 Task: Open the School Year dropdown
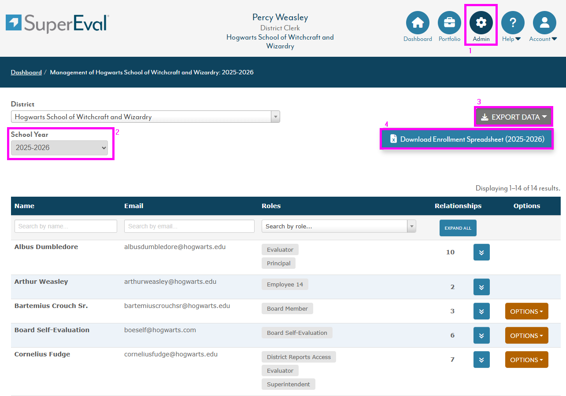click(x=59, y=148)
